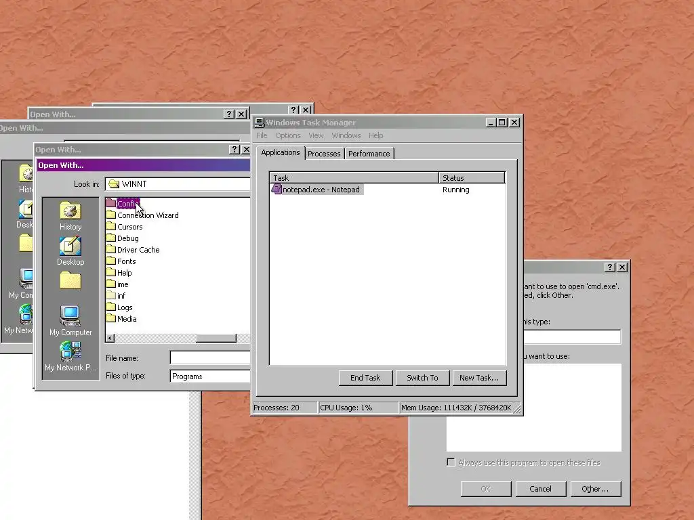Open History in front Open With places bar
694x520 pixels.
(70, 216)
